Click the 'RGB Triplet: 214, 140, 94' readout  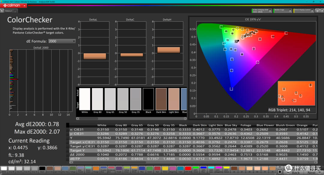(x=289, y=110)
